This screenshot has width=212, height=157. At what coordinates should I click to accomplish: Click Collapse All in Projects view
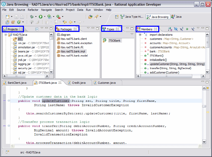(x=37, y=29)
